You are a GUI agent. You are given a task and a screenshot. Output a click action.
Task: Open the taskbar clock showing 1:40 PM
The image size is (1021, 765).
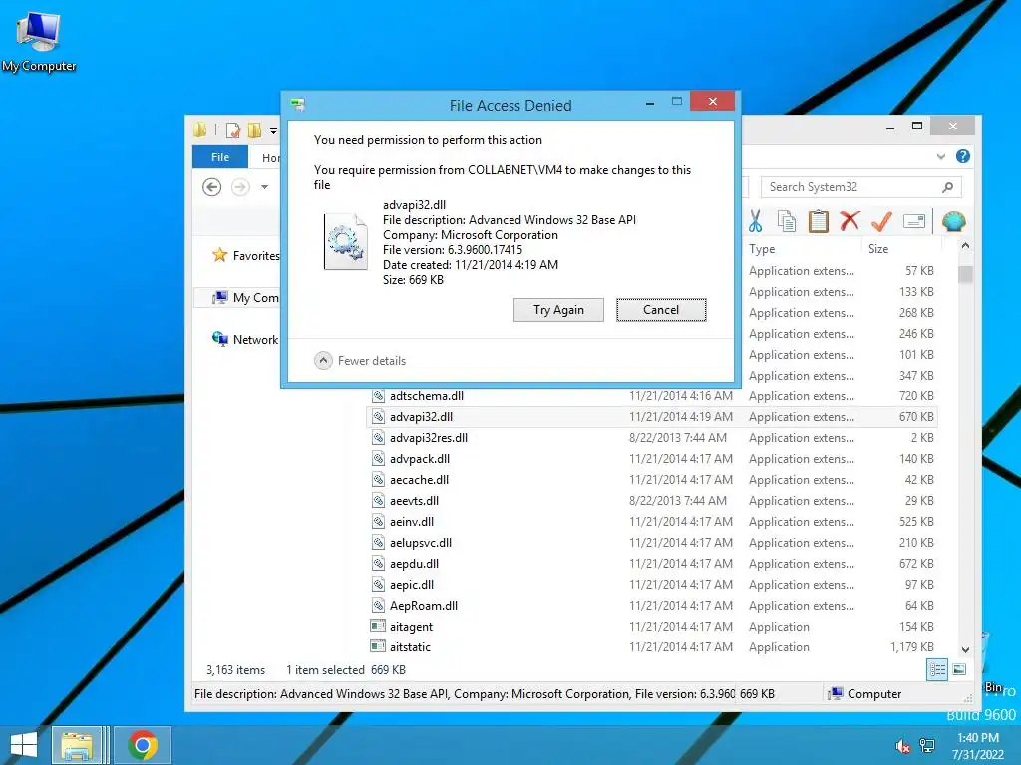[978, 746]
